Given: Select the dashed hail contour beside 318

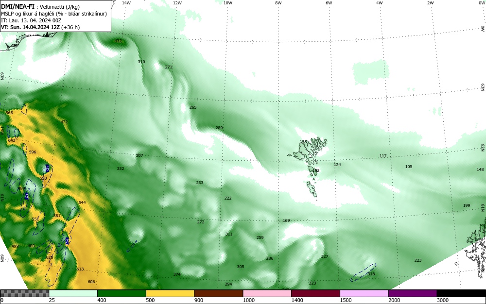Looking at the screenshot, I should click(363, 272).
